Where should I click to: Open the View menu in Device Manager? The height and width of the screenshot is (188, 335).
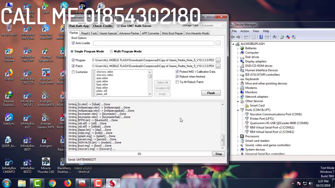point(256,31)
